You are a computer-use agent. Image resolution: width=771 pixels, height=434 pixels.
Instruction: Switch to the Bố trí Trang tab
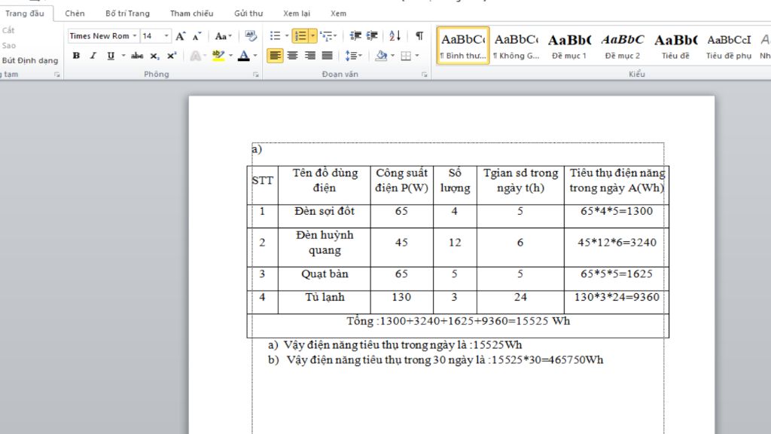(x=127, y=14)
